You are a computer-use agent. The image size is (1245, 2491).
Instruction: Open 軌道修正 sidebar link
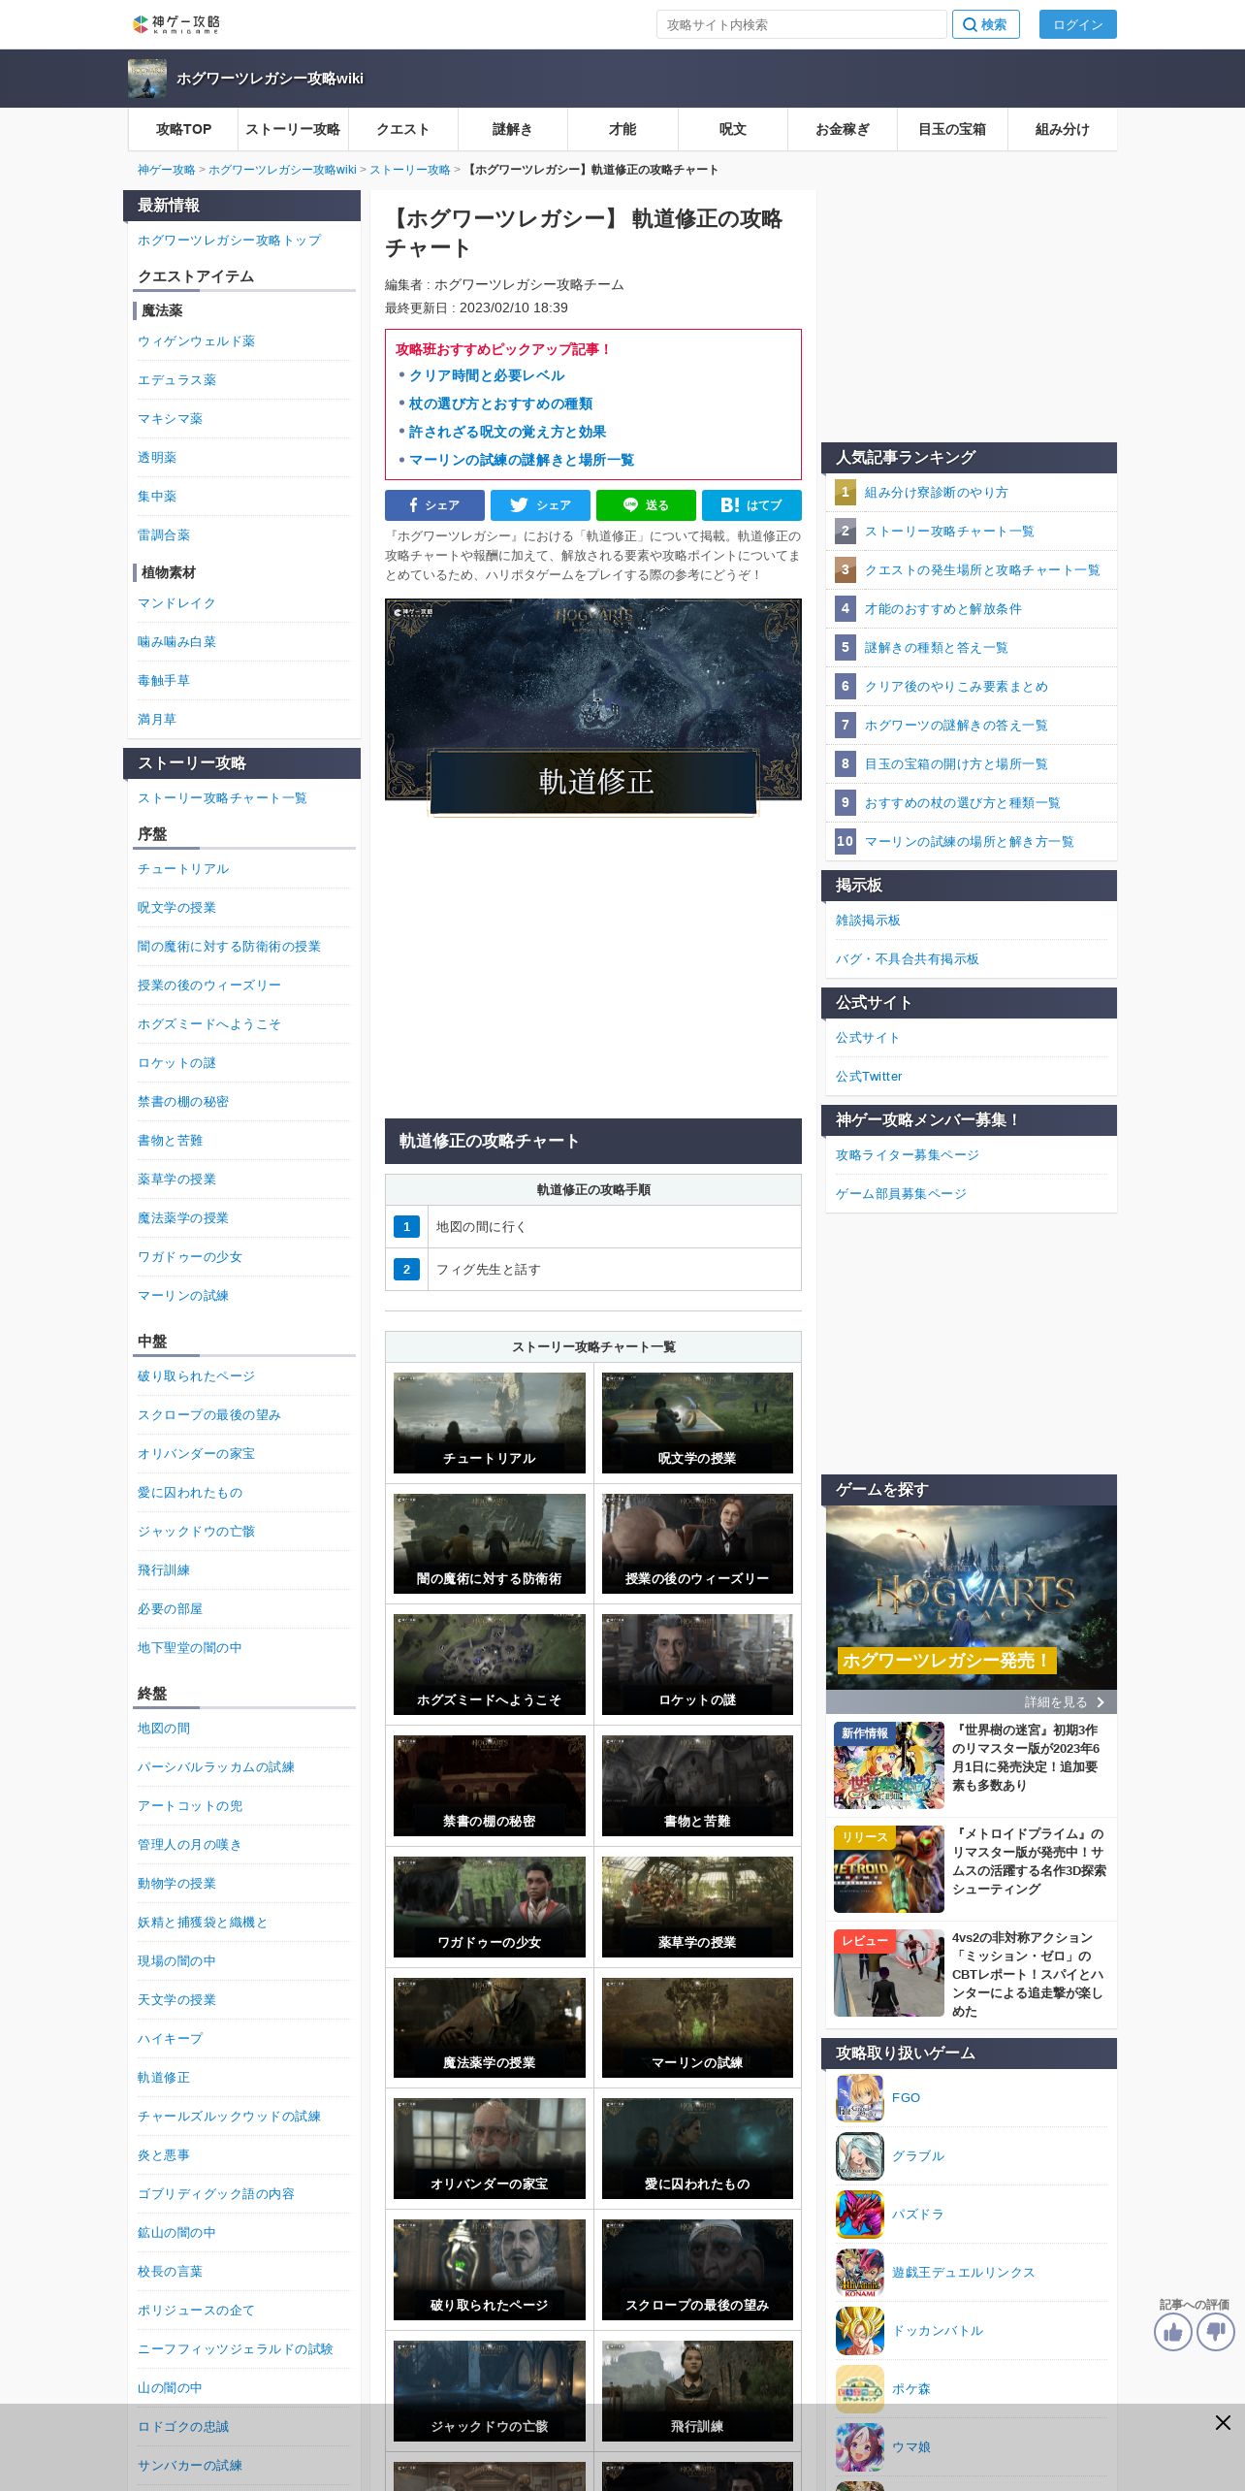point(164,2078)
